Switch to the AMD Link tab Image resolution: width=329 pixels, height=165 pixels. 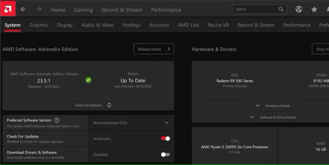click(189, 25)
